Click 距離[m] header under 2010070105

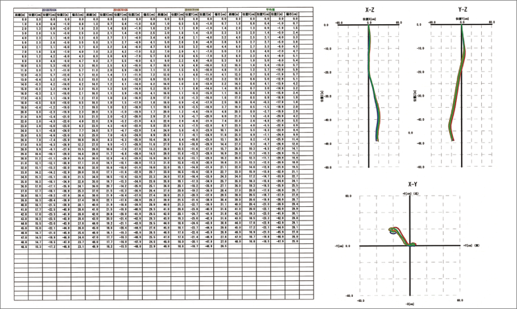(92, 14)
